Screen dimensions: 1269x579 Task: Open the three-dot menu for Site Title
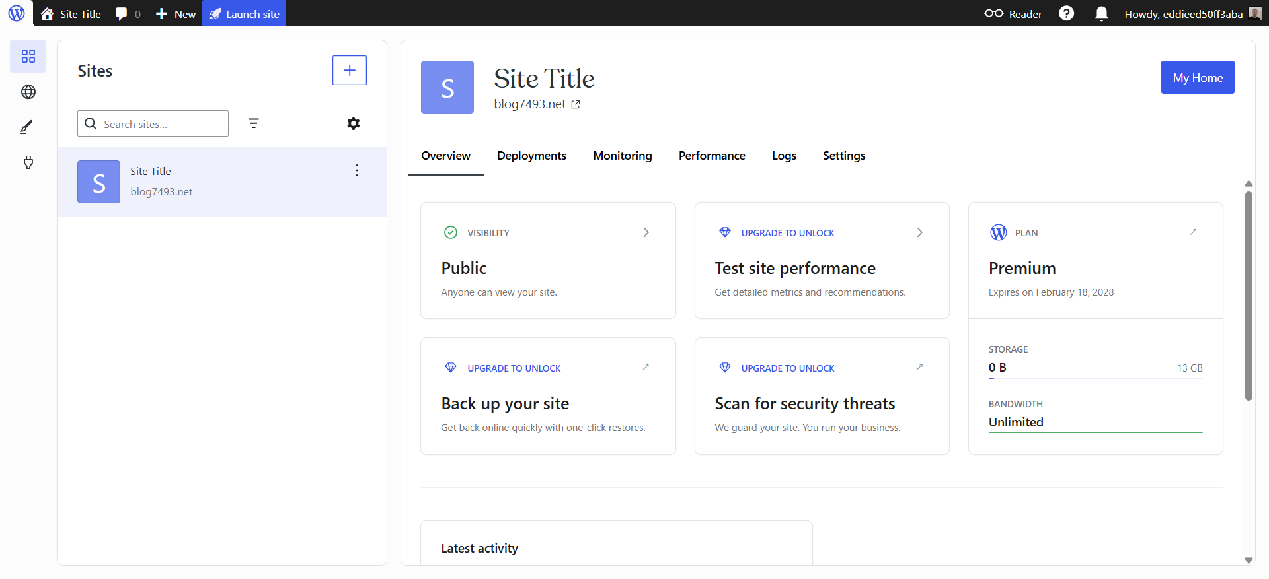(357, 170)
